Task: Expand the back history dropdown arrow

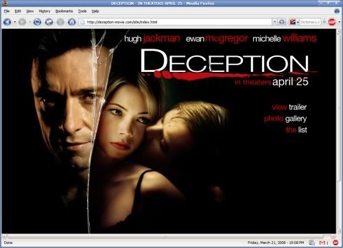Action: click(x=15, y=22)
